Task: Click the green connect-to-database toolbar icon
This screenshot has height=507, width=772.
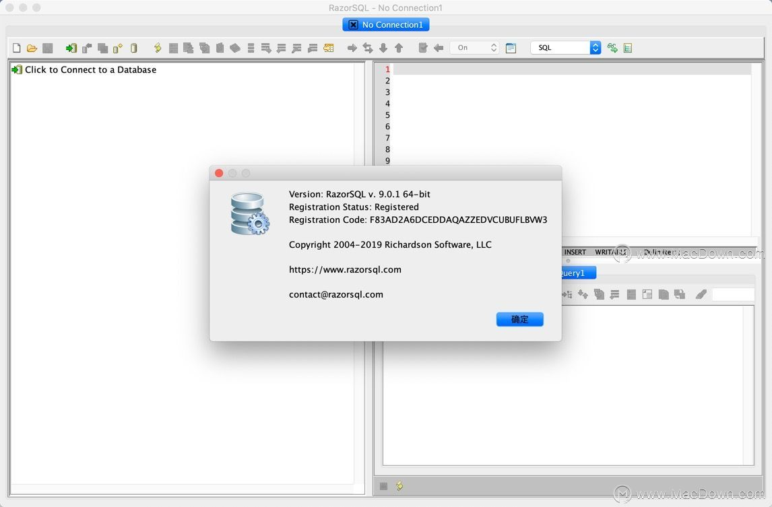Action: pyautogui.click(x=71, y=48)
